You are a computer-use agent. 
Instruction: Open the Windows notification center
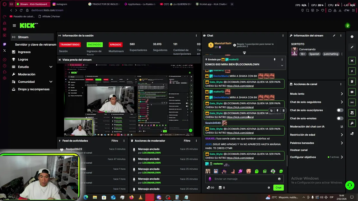point(352,197)
